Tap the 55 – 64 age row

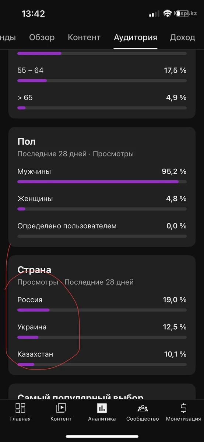(102, 75)
